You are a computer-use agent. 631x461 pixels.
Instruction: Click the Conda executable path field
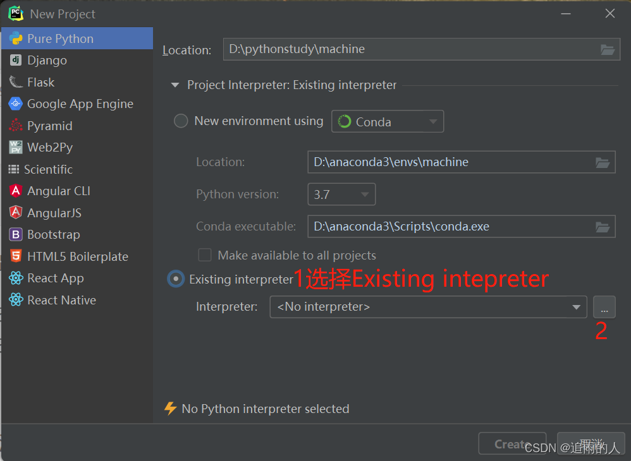(x=461, y=226)
